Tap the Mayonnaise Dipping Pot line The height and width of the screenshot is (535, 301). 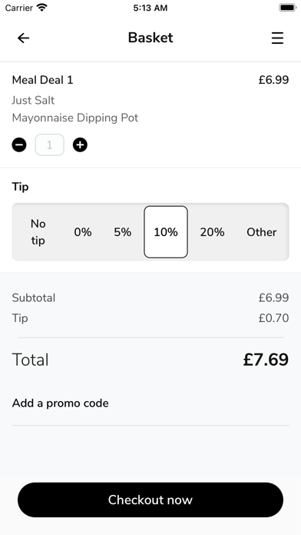coord(75,118)
